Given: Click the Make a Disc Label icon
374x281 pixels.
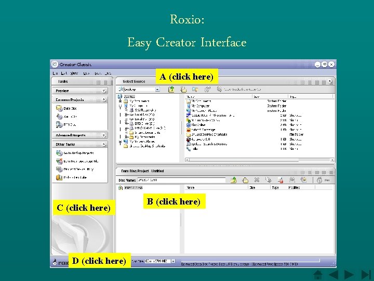Looking at the screenshot, I should (59, 177).
